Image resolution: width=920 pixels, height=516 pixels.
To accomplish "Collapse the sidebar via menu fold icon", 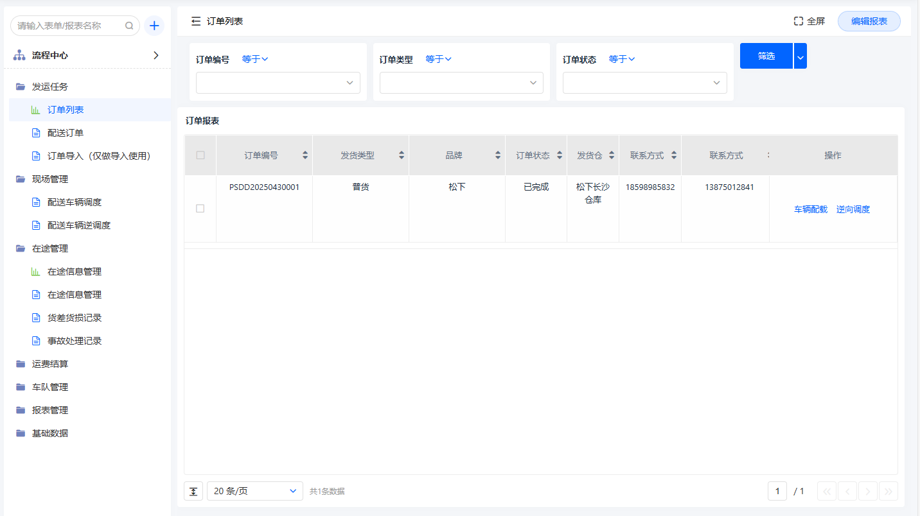I will (x=196, y=21).
